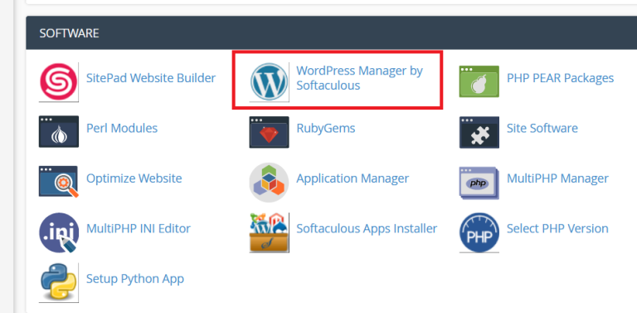This screenshot has height=313, width=637.
Task: Click the MultiPHP Manager php icon
Action: tap(479, 183)
